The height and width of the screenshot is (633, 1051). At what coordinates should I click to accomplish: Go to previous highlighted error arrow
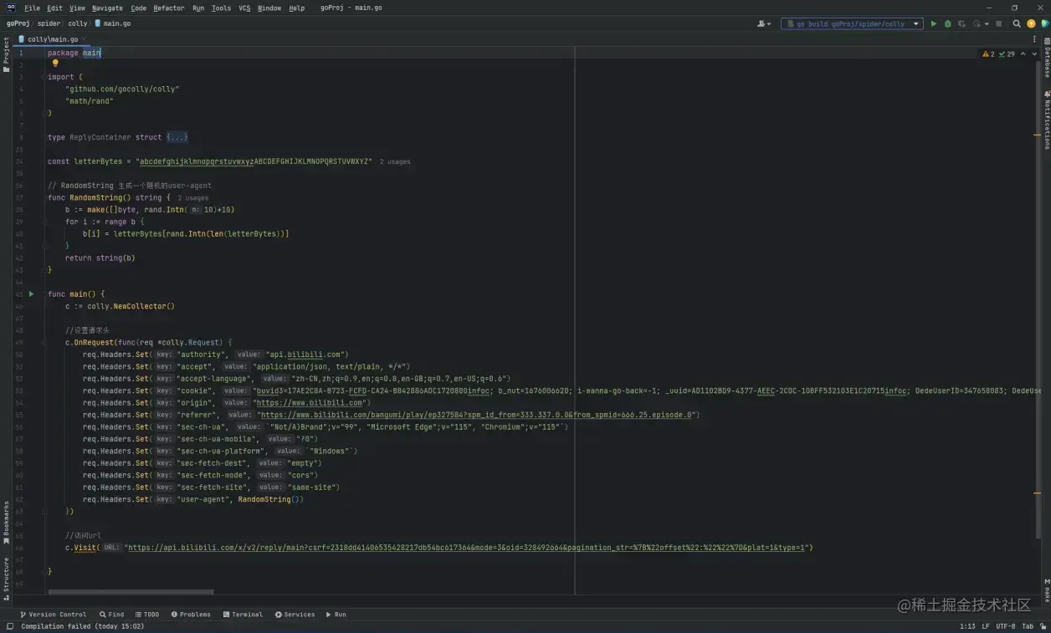tap(1024, 54)
